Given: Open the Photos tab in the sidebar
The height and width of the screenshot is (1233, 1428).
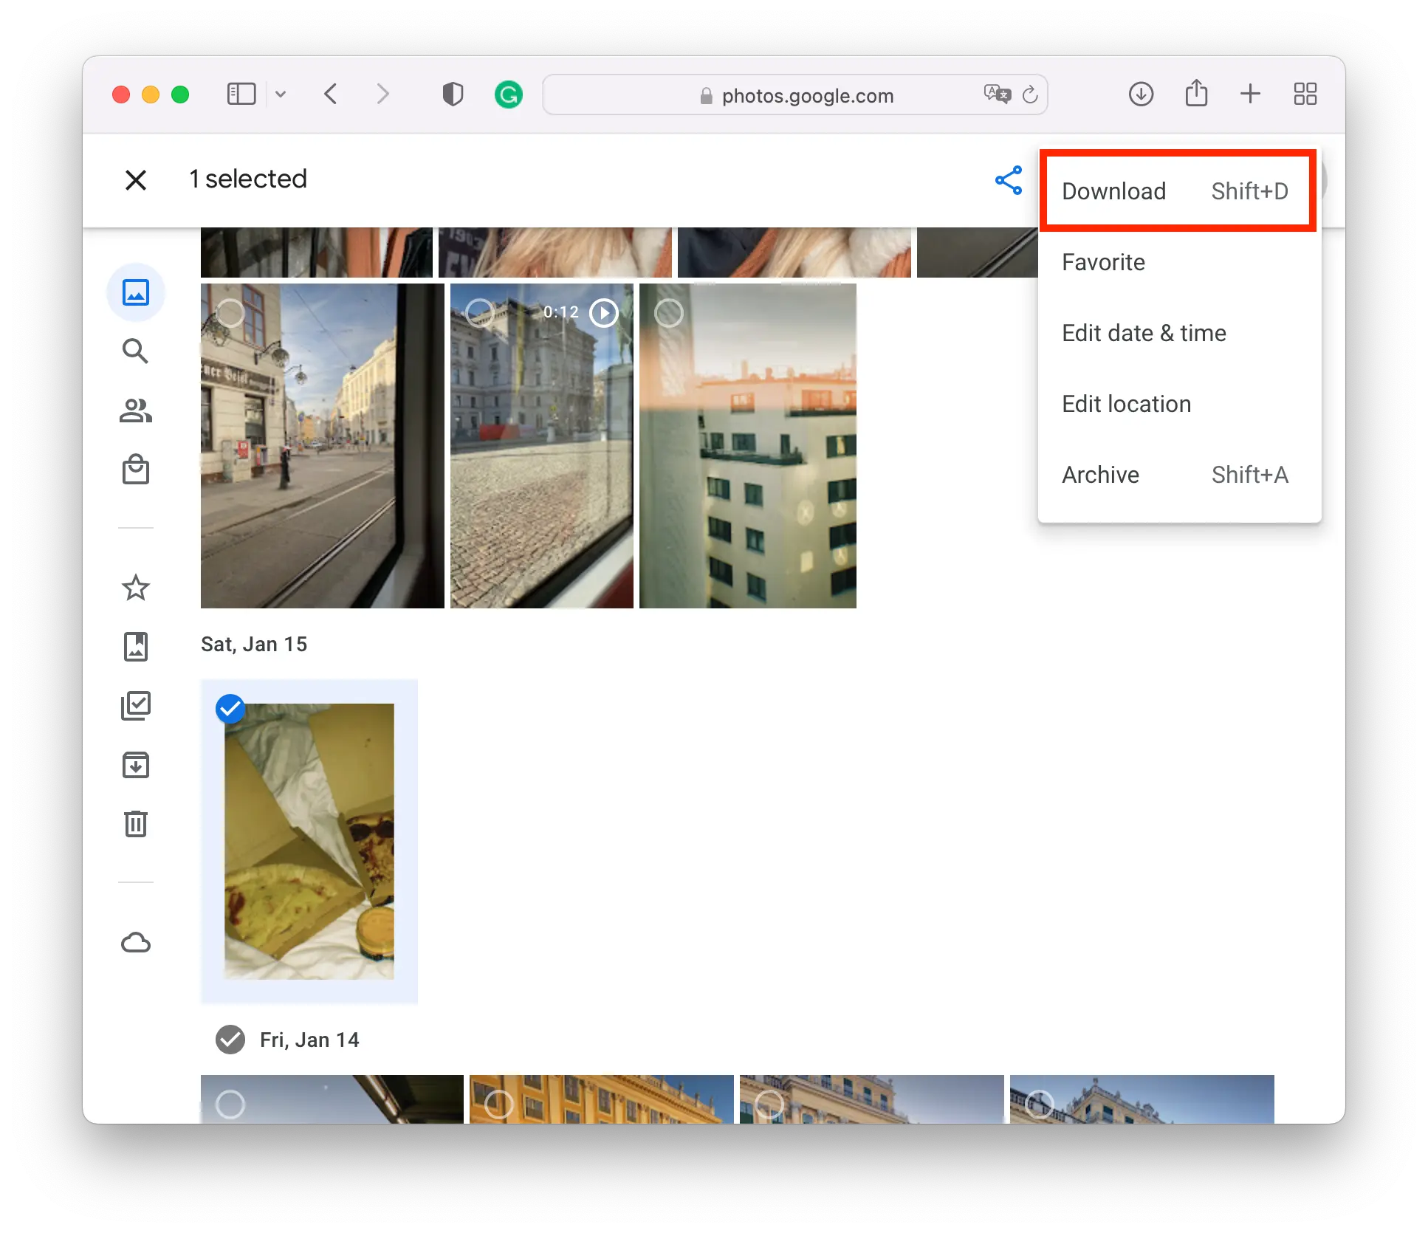Looking at the screenshot, I should pos(136,292).
